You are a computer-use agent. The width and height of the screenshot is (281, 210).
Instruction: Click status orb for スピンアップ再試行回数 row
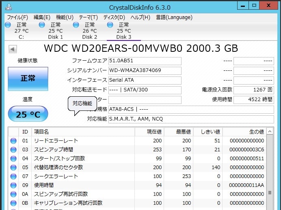coord(13,194)
